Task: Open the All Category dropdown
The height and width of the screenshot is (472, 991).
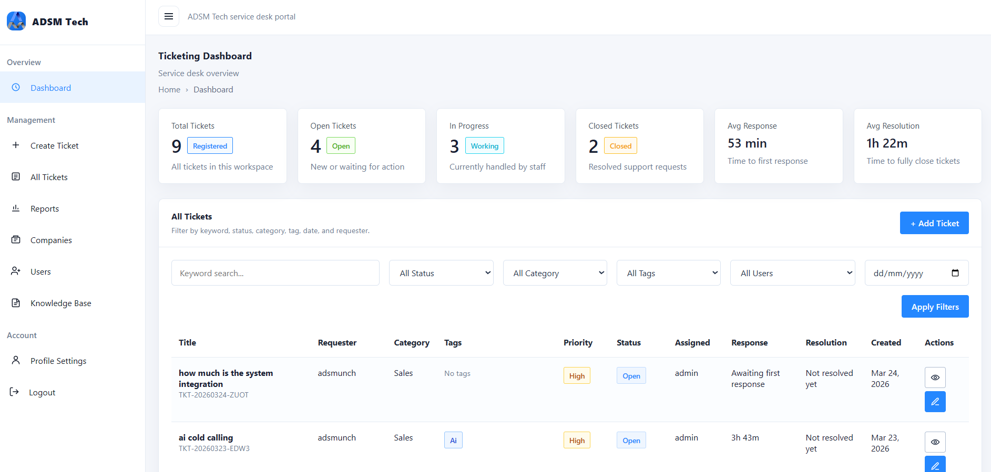Action: coord(555,273)
